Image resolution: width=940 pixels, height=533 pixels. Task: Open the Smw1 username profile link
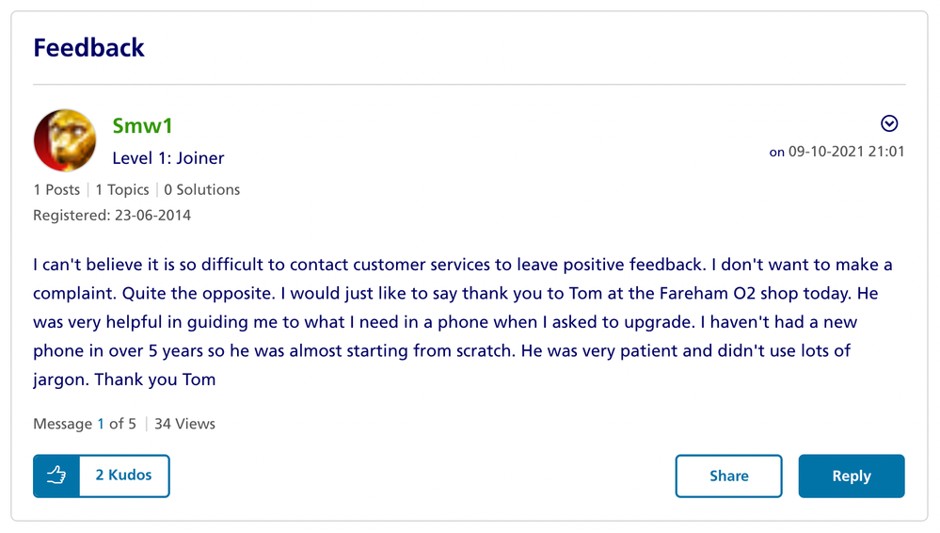pyautogui.click(x=142, y=126)
